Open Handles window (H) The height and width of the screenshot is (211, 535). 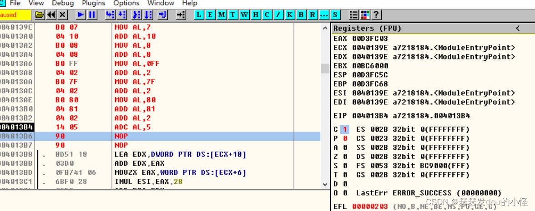pyautogui.click(x=256, y=15)
